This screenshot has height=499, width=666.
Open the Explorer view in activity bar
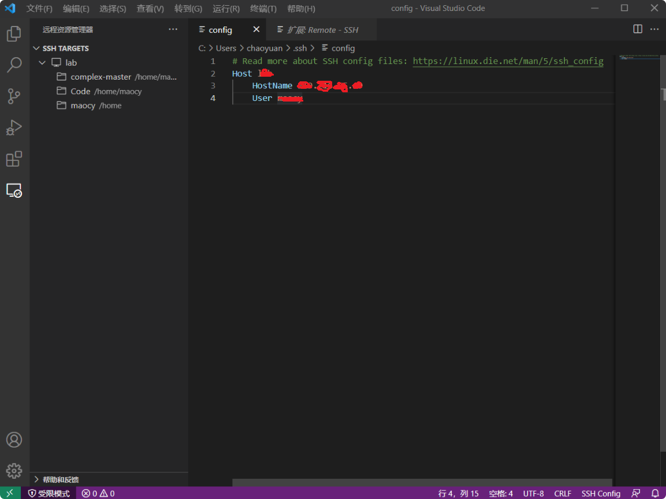coord(14,34)
